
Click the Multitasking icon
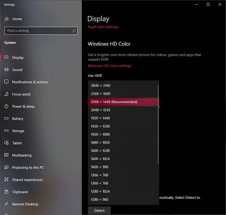[x=6, y=155]
